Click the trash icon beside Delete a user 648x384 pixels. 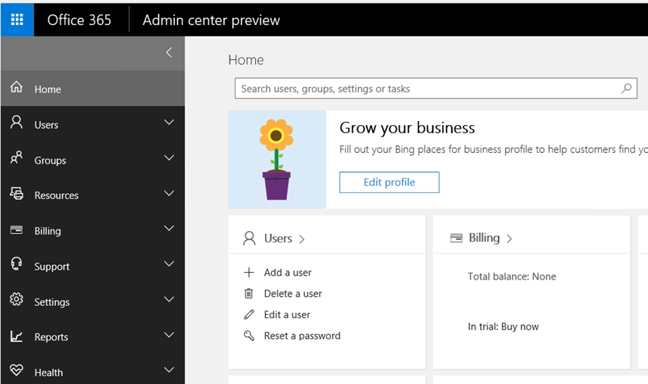(x=249, y=293)
